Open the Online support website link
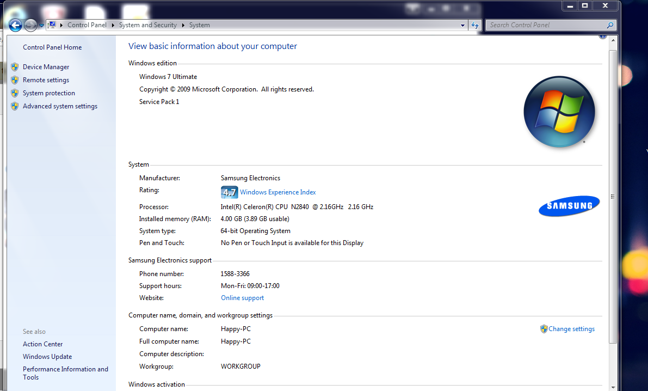Viewport: 648px width, 391px height. point(242,298)
